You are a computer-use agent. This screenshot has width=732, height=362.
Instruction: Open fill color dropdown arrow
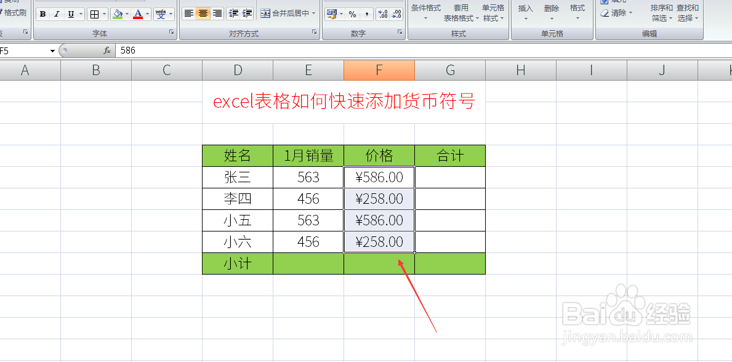click(x=127, y=14)
